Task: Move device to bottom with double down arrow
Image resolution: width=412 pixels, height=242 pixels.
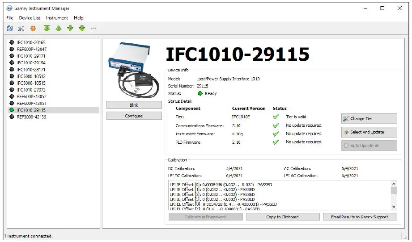Action: click(82, 28)
